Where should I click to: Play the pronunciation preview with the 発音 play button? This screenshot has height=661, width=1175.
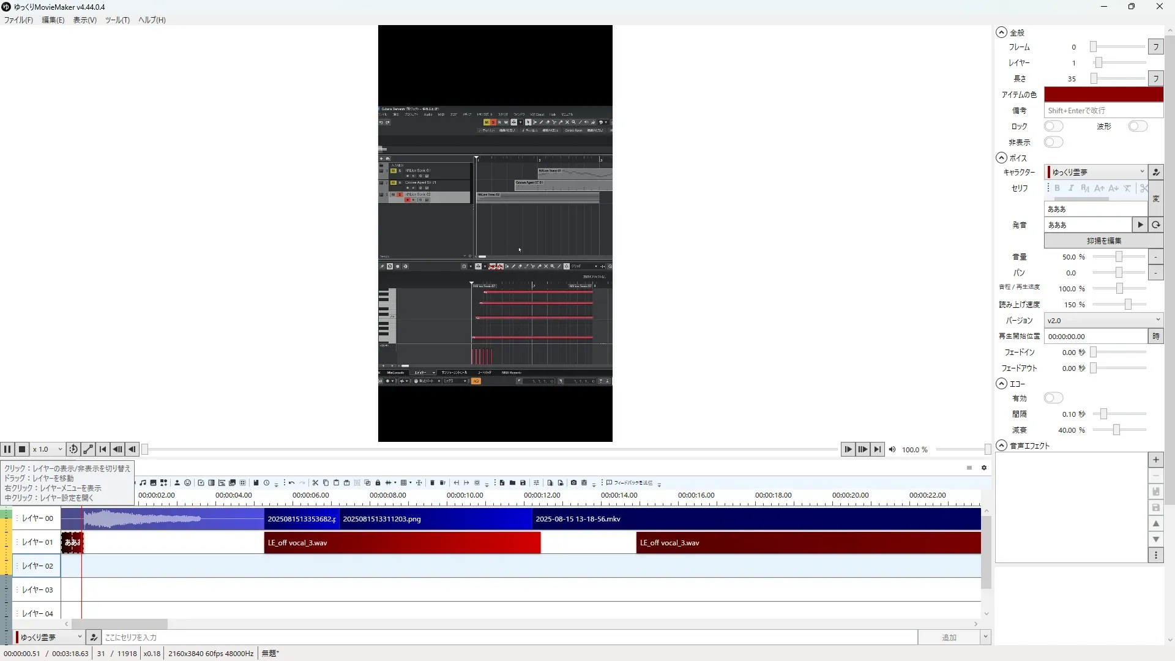coord(1140,225)
